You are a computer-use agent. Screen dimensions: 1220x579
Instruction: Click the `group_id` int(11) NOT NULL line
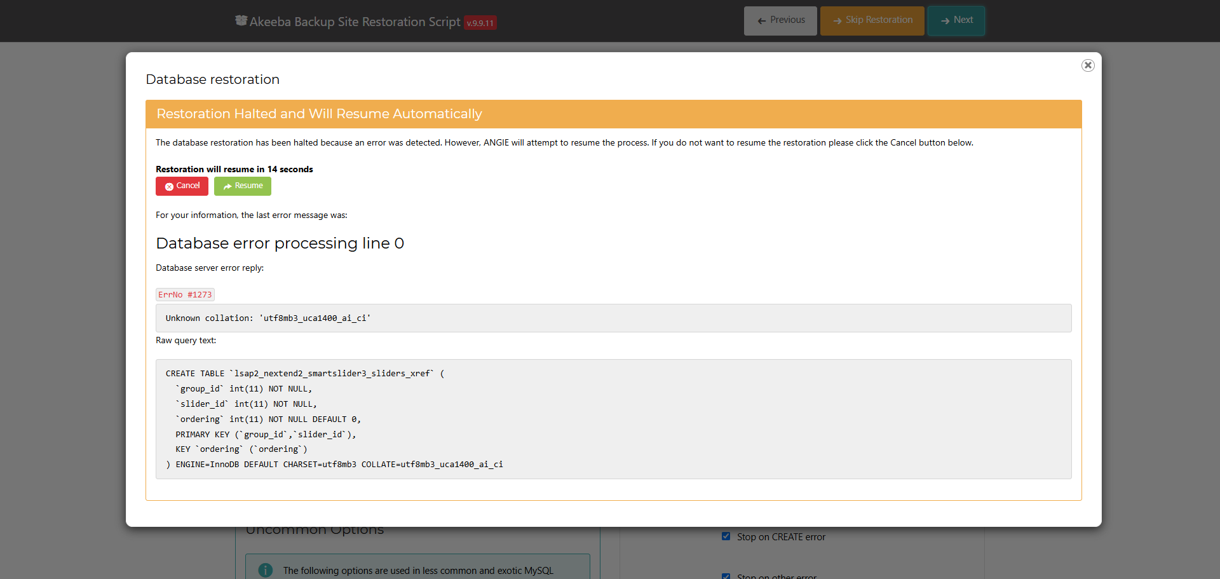coord(244,389)
